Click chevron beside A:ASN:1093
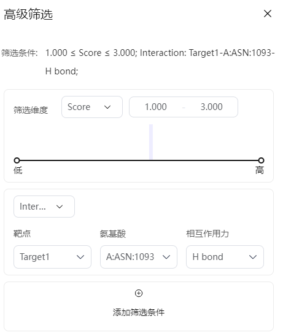 pos(166,257)
